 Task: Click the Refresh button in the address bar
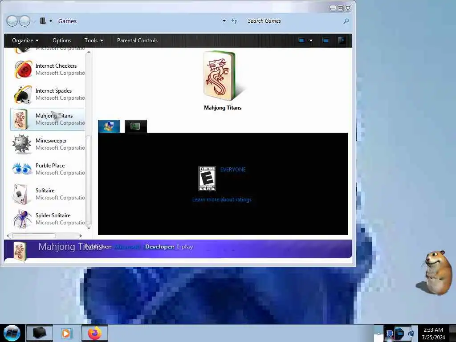234,21
